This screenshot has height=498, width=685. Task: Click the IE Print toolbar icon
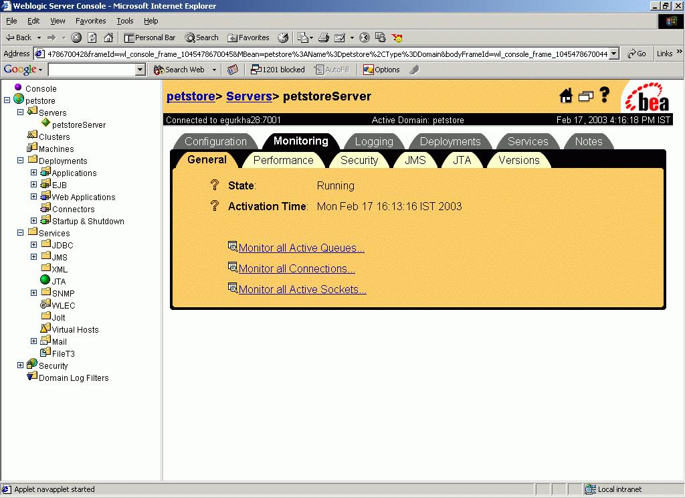click(324, 37)
